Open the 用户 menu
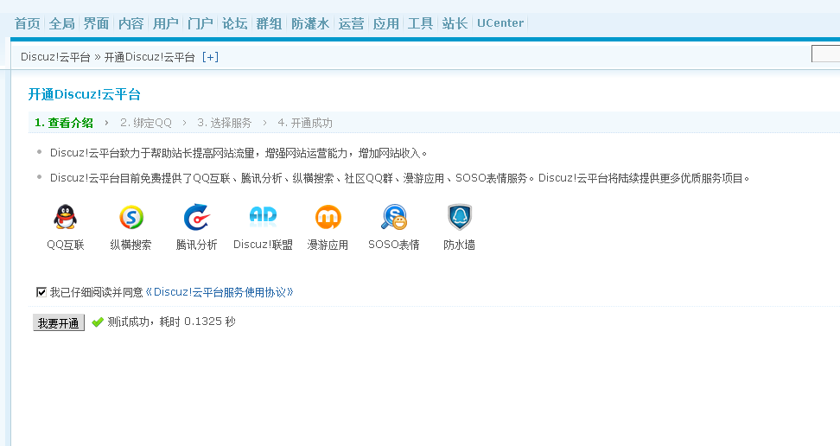This screenshot has width=840, height=446. (166, 23)
